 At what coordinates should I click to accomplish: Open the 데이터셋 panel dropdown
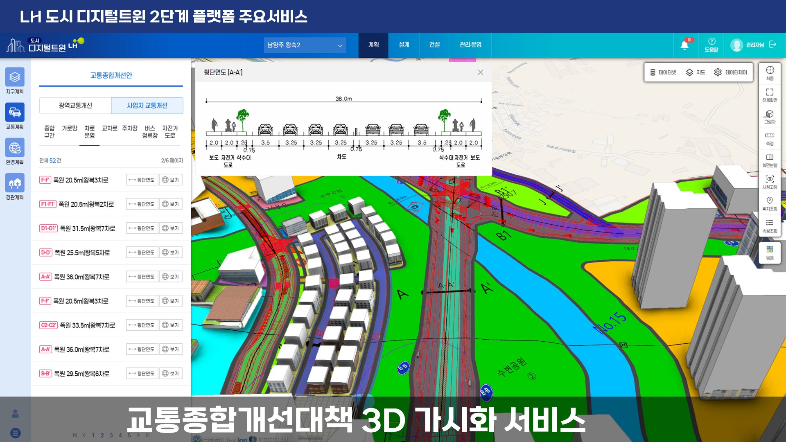(663, 72)
